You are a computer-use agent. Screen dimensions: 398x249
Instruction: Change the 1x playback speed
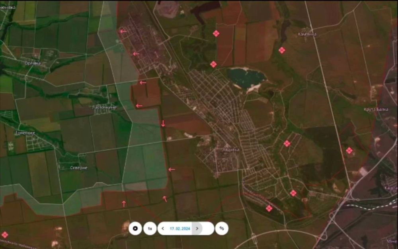(x=150, y=228)
